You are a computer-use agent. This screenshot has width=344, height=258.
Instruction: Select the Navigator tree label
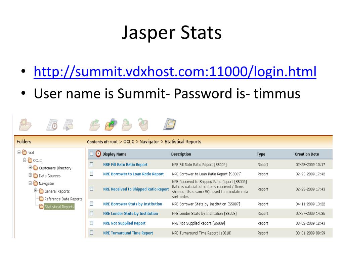(x=46, y=184)
